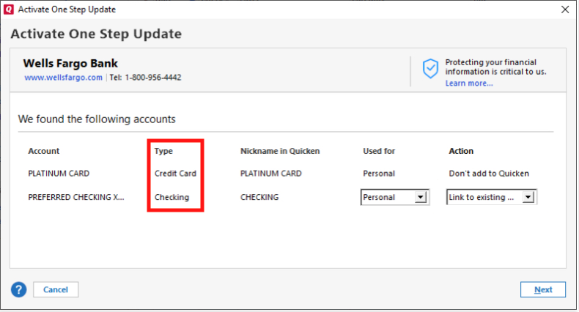The image size is (579, 312).
Task: Click the security shield checkmark icon
Action: (x=430, y=69)
